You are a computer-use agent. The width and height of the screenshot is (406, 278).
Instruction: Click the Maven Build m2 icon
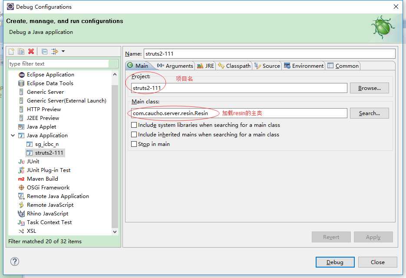coord(21,179)
